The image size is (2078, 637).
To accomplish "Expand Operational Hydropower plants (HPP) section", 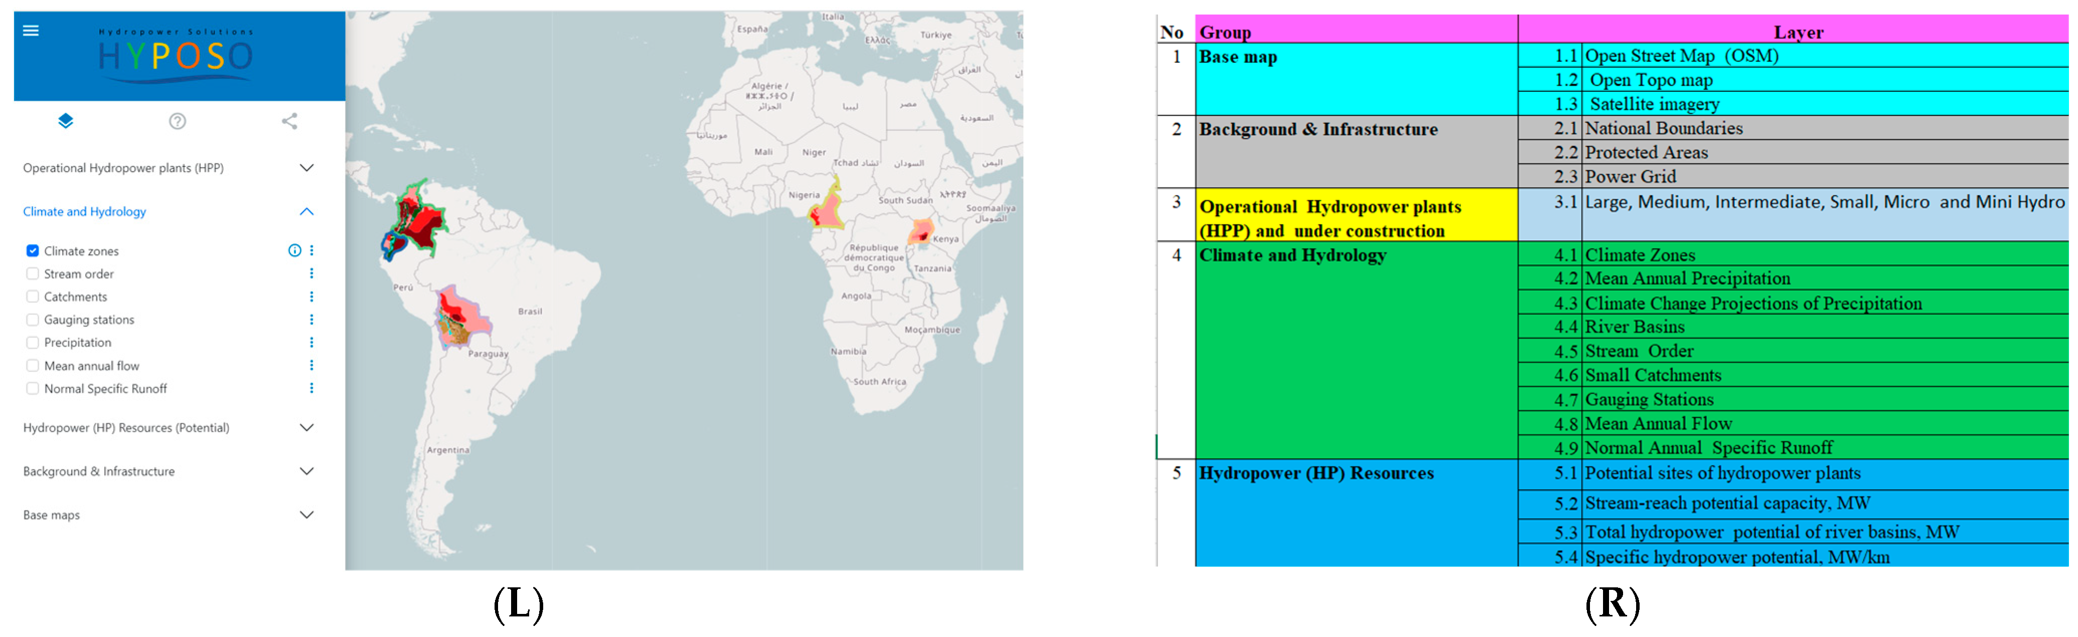I will coord(306,168).
